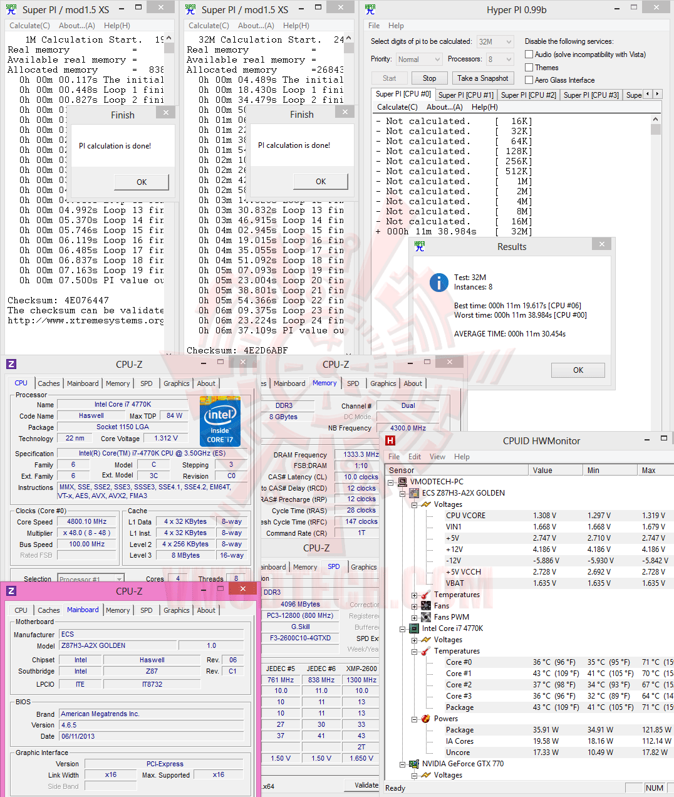Enable the Audio service checkbox in Hyper PI

coord(529,55)
